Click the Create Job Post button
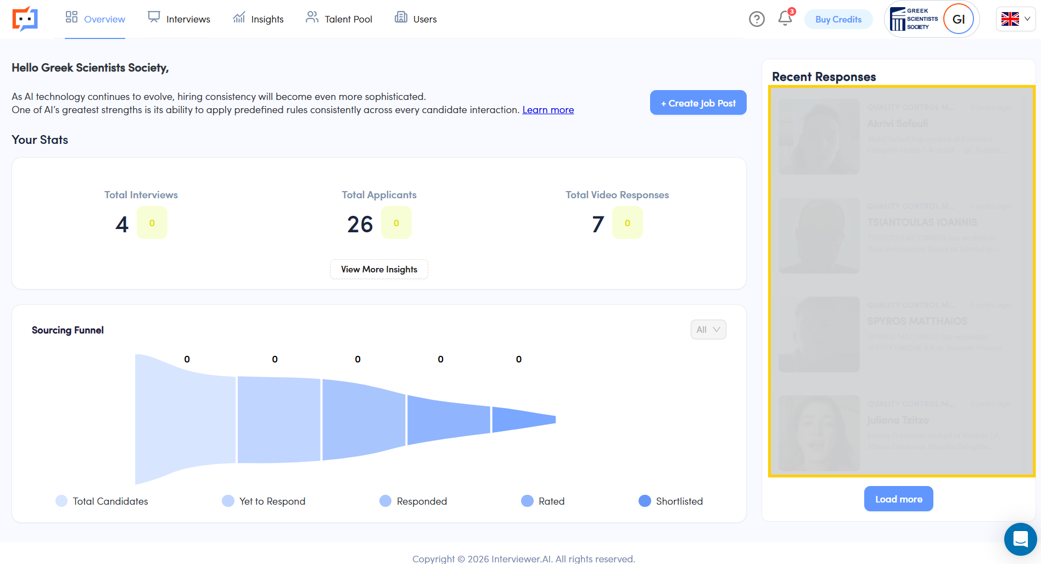The height and width of the screenshot is (564, 1041). point(698,103)
